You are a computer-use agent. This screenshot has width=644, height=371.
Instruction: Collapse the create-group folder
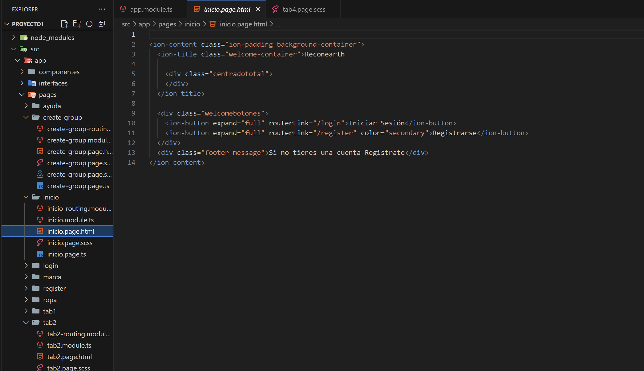pos(26,117)
